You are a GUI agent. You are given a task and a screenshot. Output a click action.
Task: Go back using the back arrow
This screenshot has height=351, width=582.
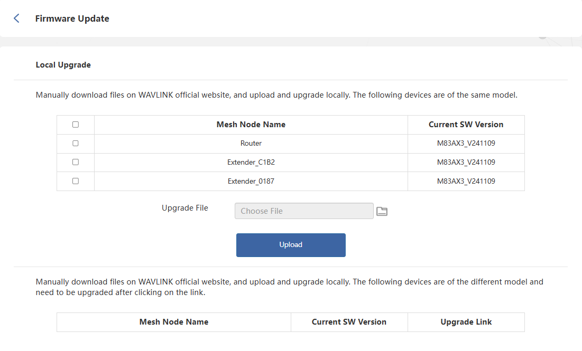[16, 18]
